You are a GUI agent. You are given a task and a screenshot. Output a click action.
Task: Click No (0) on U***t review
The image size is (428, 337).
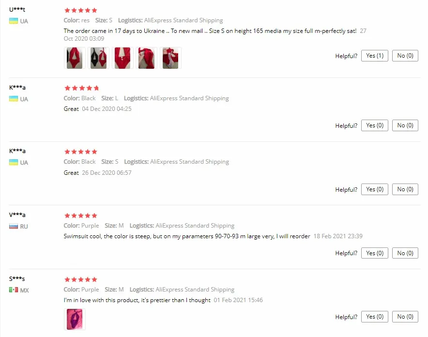[405, 56]
